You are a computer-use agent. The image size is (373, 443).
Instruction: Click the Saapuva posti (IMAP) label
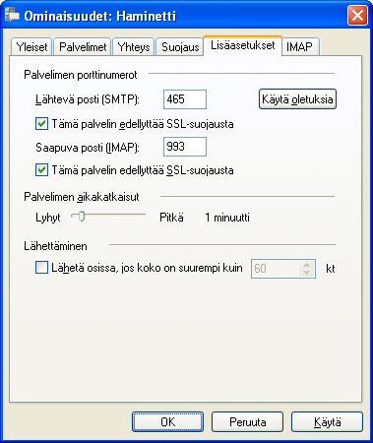pos(88,148)
